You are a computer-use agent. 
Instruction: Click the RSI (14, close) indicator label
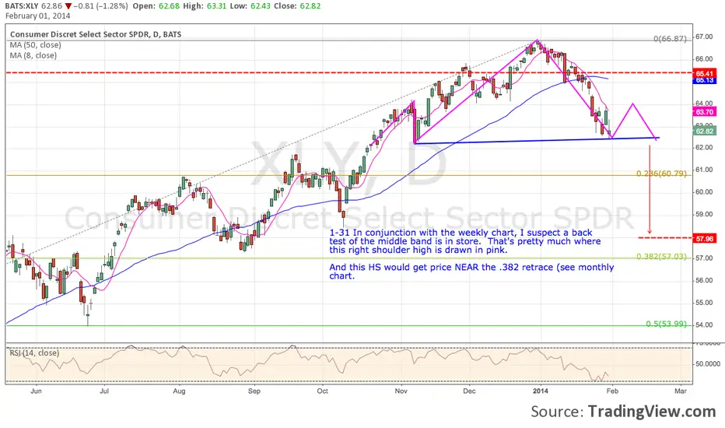[35, 353]
